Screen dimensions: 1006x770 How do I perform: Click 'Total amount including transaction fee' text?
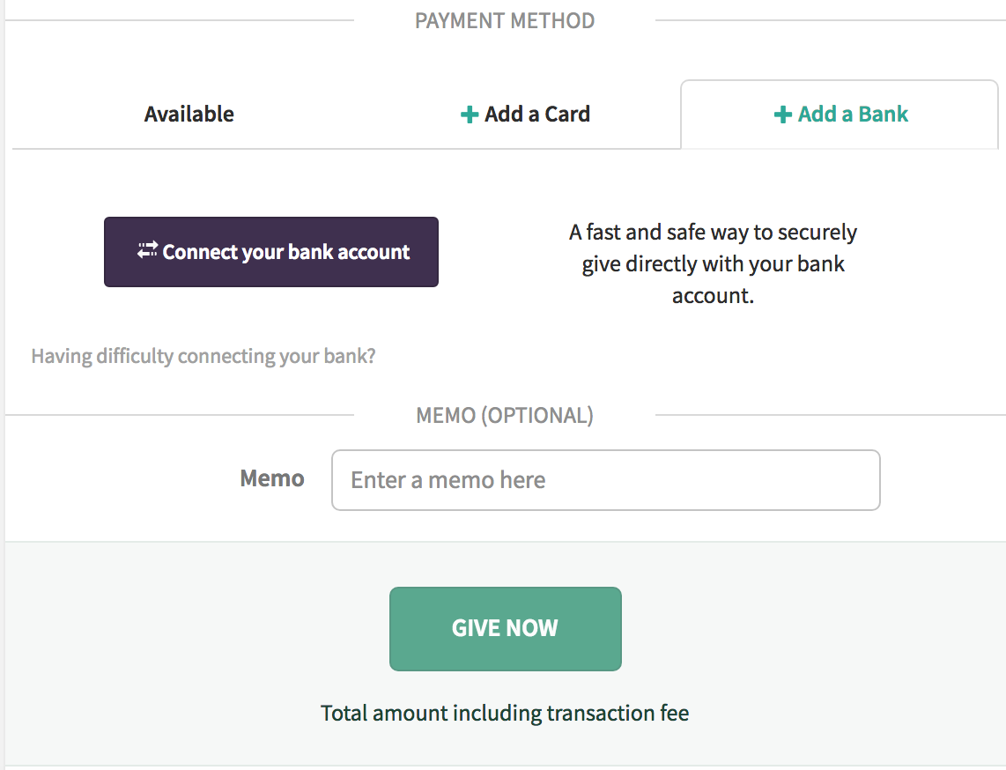505,713
